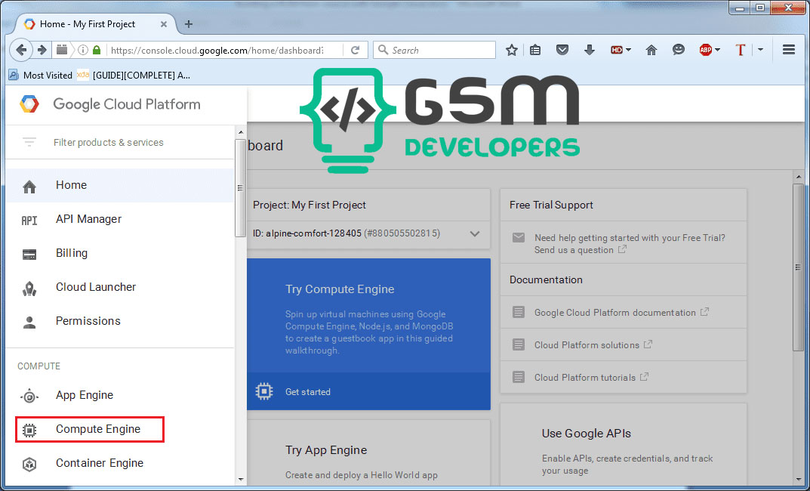Open the Downloads arrow icon
The image size is (810, 491).
590,50
